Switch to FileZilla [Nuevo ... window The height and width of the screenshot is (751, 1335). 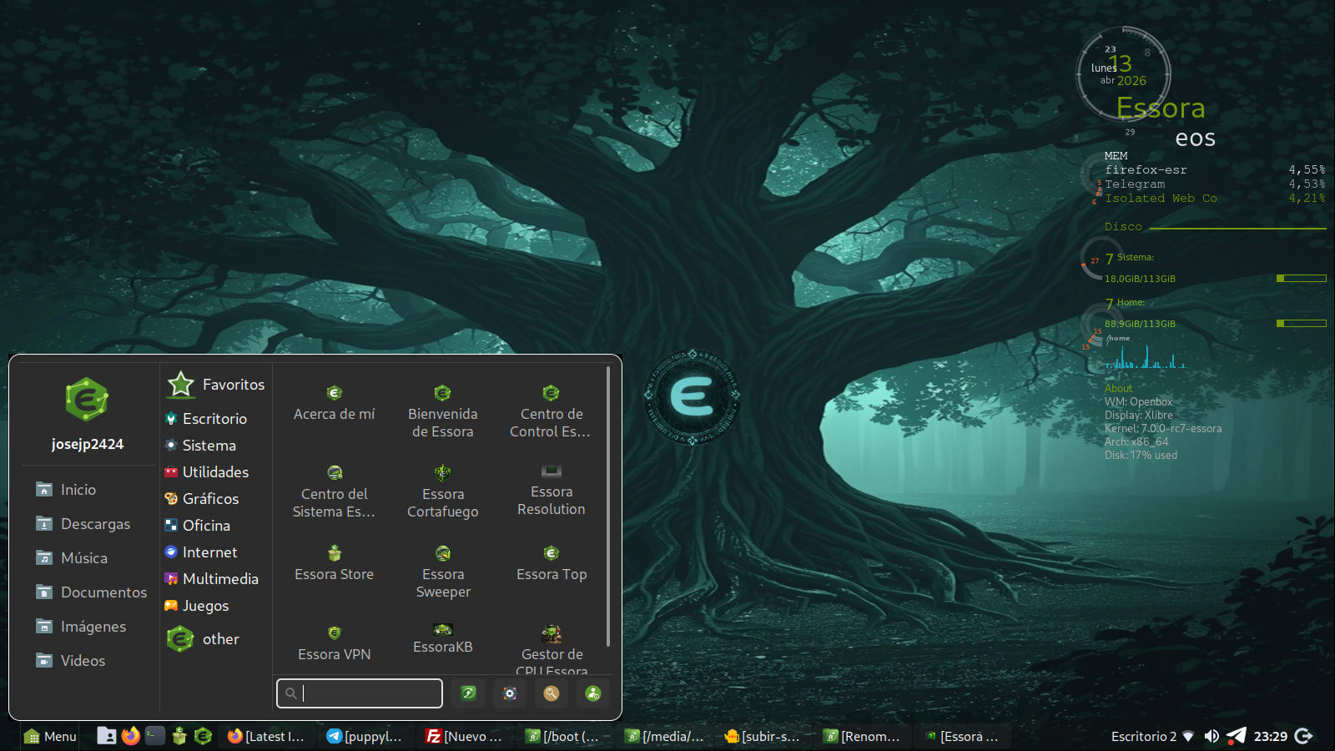pos(465,736)
